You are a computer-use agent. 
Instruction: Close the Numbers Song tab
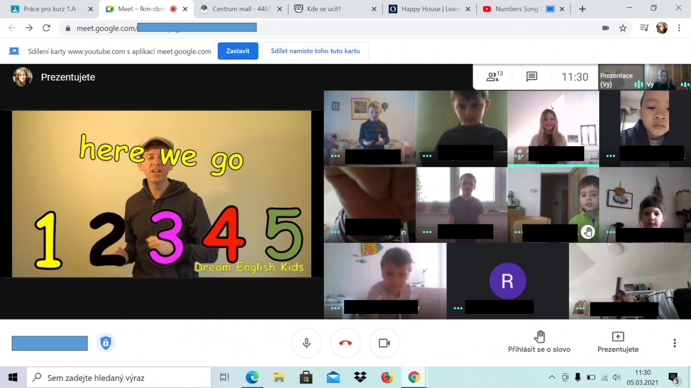point(563,9)
